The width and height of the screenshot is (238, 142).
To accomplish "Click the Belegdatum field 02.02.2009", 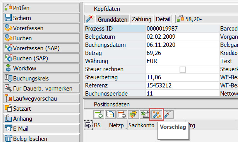I will click(182, 37).
